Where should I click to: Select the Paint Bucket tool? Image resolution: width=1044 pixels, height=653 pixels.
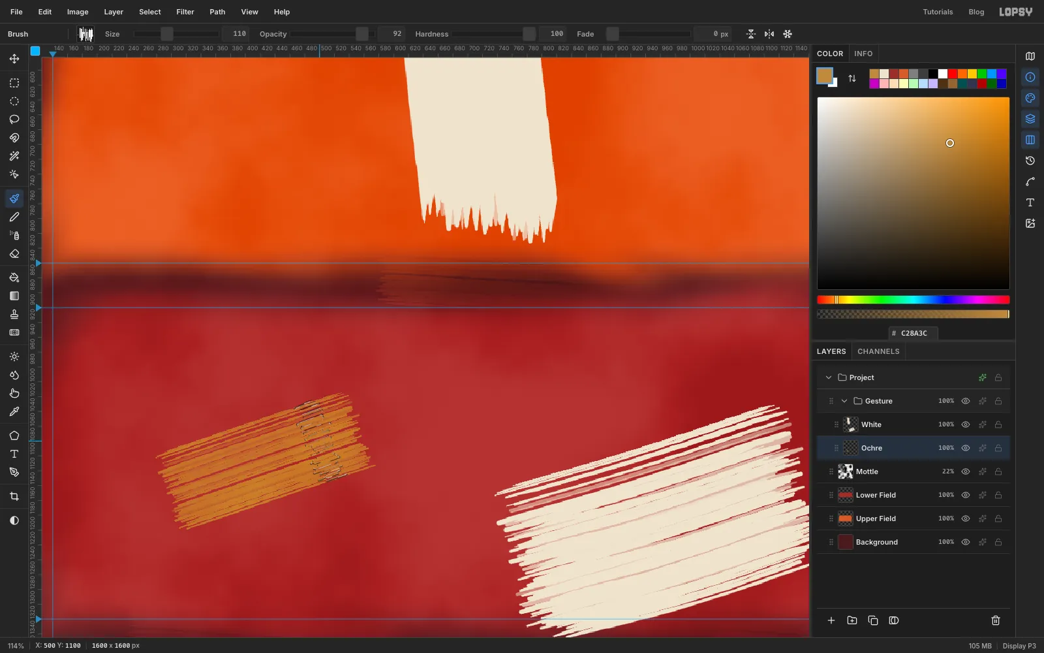click(14, 278)
